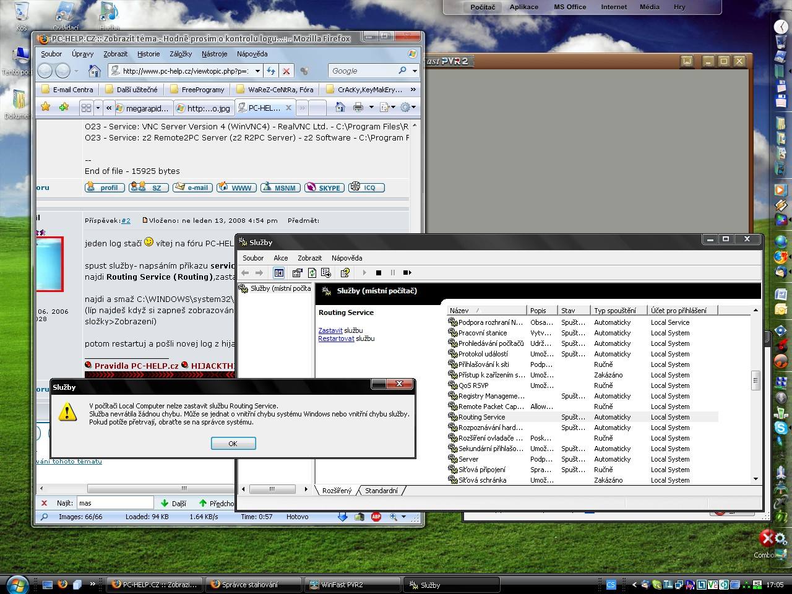Click the services list vertical scrollbar thumb
Viewport: 792px width, 594px height.
(x=755, y=380)
